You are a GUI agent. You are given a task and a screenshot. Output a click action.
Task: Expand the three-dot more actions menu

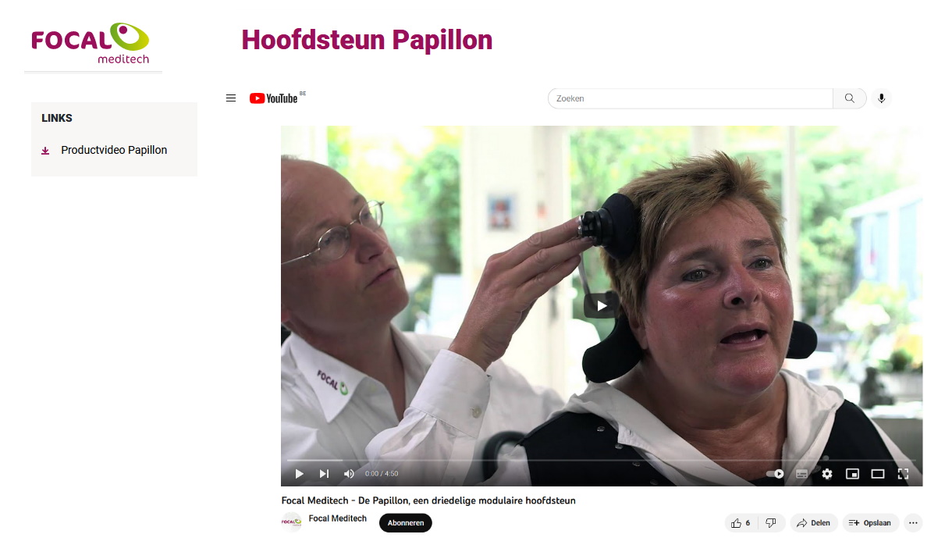click(x=913, y=523)
